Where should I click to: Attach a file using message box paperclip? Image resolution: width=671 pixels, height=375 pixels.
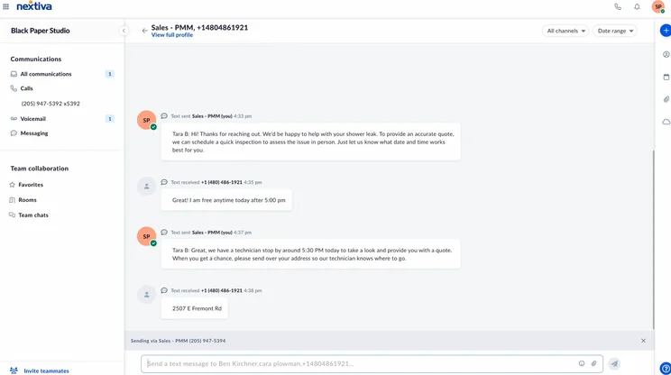(x=593, y=363)
